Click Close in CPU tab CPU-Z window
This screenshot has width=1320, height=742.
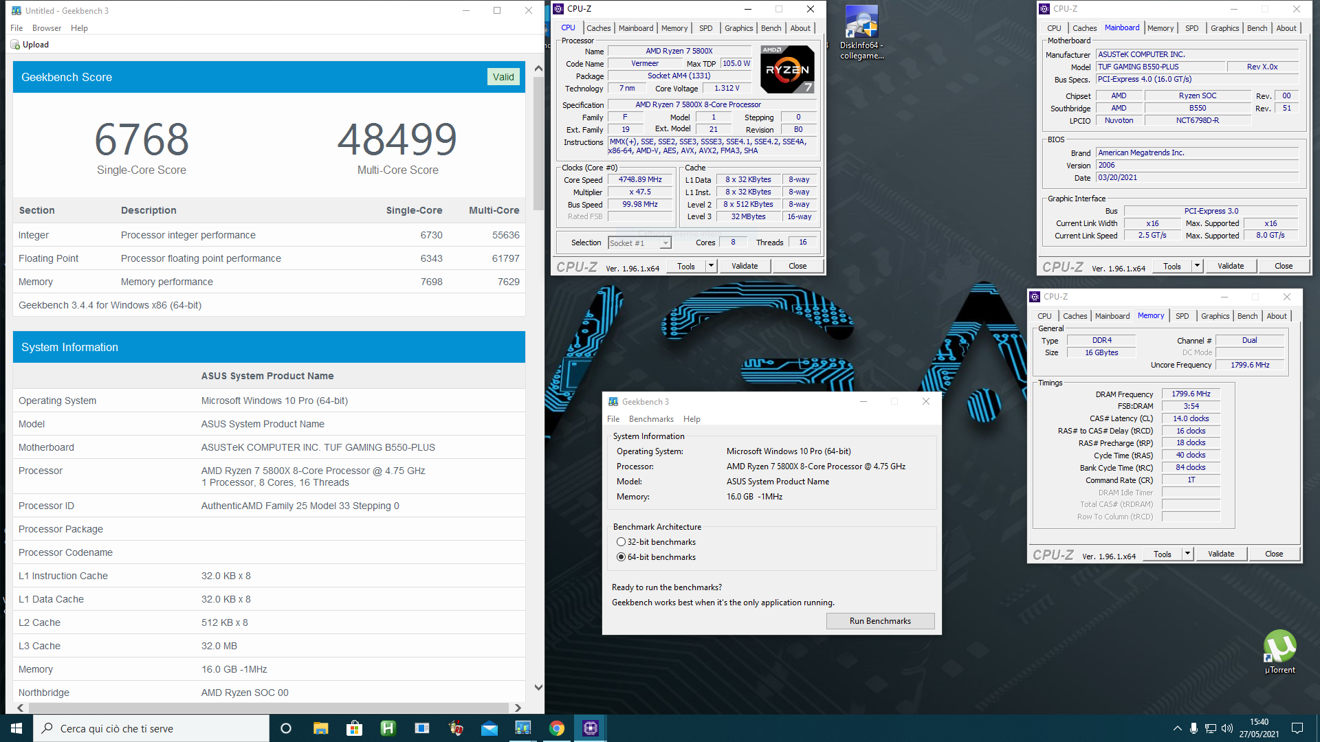tap(797, 266)
